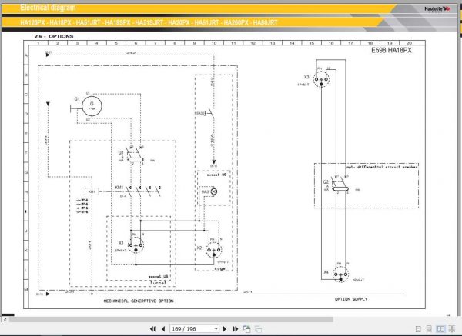
Task: Go to the previous page
Action: [x=163, y=329]
